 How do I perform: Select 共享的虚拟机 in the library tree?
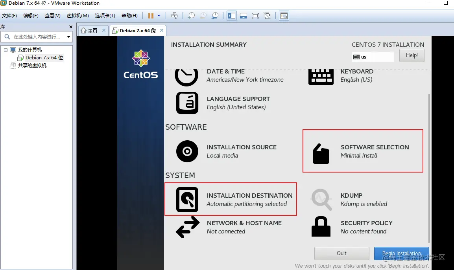click(x=32, y=65)
